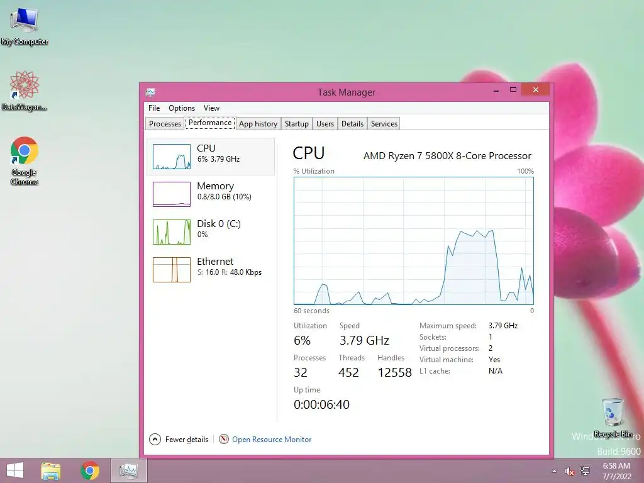
Task: Click the 6% utilization value
Action: click(302, 340)
